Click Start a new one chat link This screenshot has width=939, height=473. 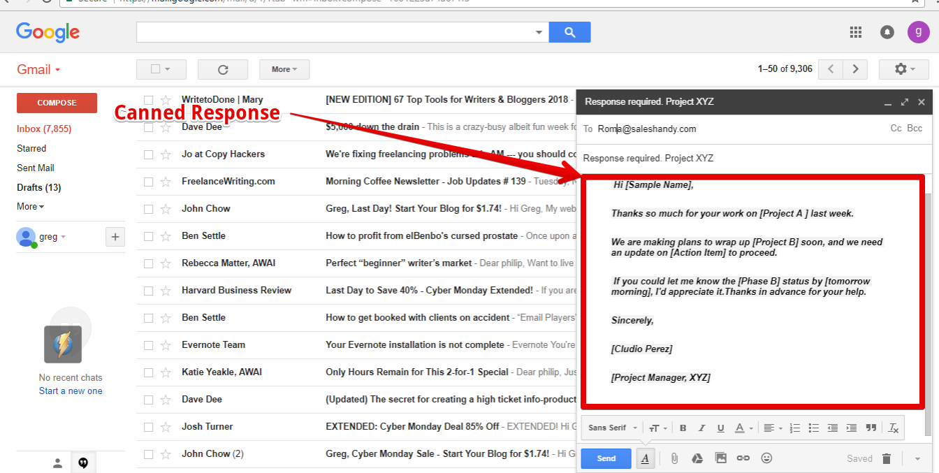(71, 391)
